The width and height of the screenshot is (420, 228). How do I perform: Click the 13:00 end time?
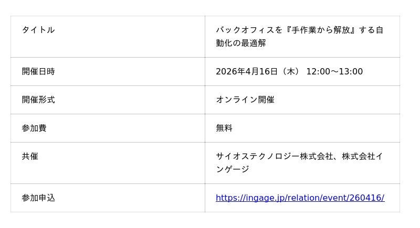351,71
